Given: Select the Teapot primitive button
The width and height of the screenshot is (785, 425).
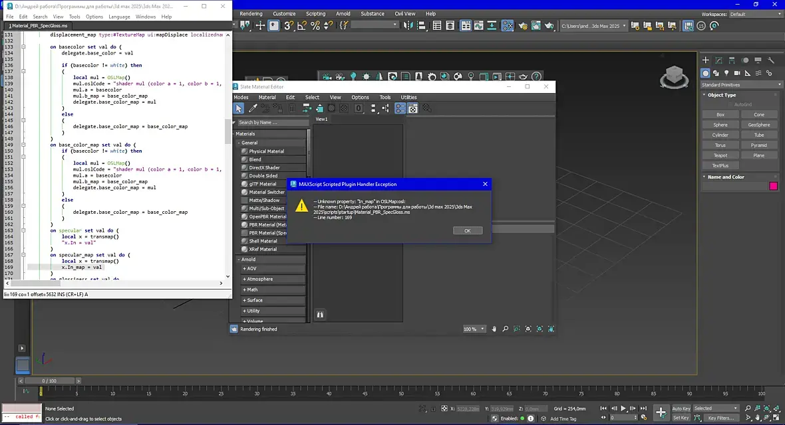Looking at the screenshot, I should (720, 155).
